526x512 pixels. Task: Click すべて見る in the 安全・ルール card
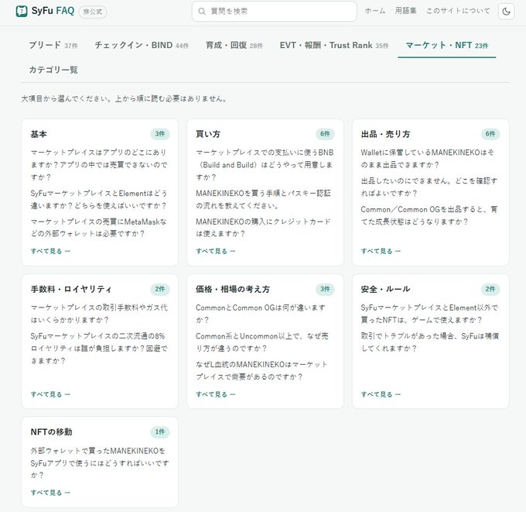pos(381,394)
